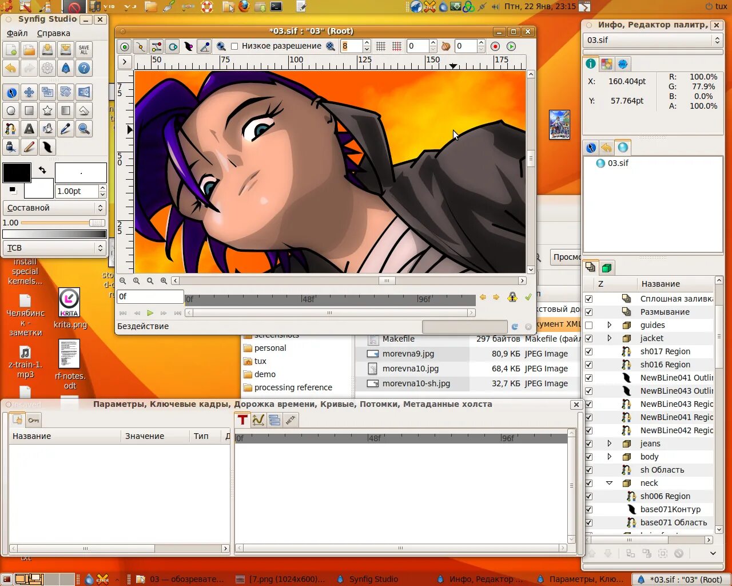
Task: Click the gradient preview bar in toolbox
Action: coord(54,234)
